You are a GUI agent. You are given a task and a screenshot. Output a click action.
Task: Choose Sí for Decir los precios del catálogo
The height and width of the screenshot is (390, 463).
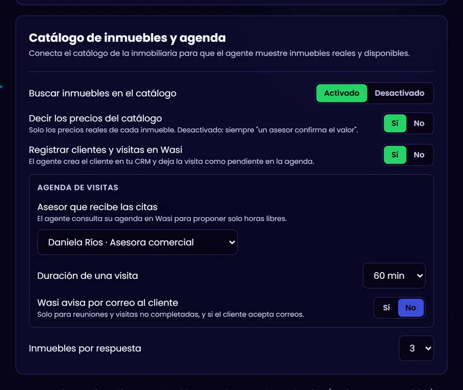click(395, 123)
